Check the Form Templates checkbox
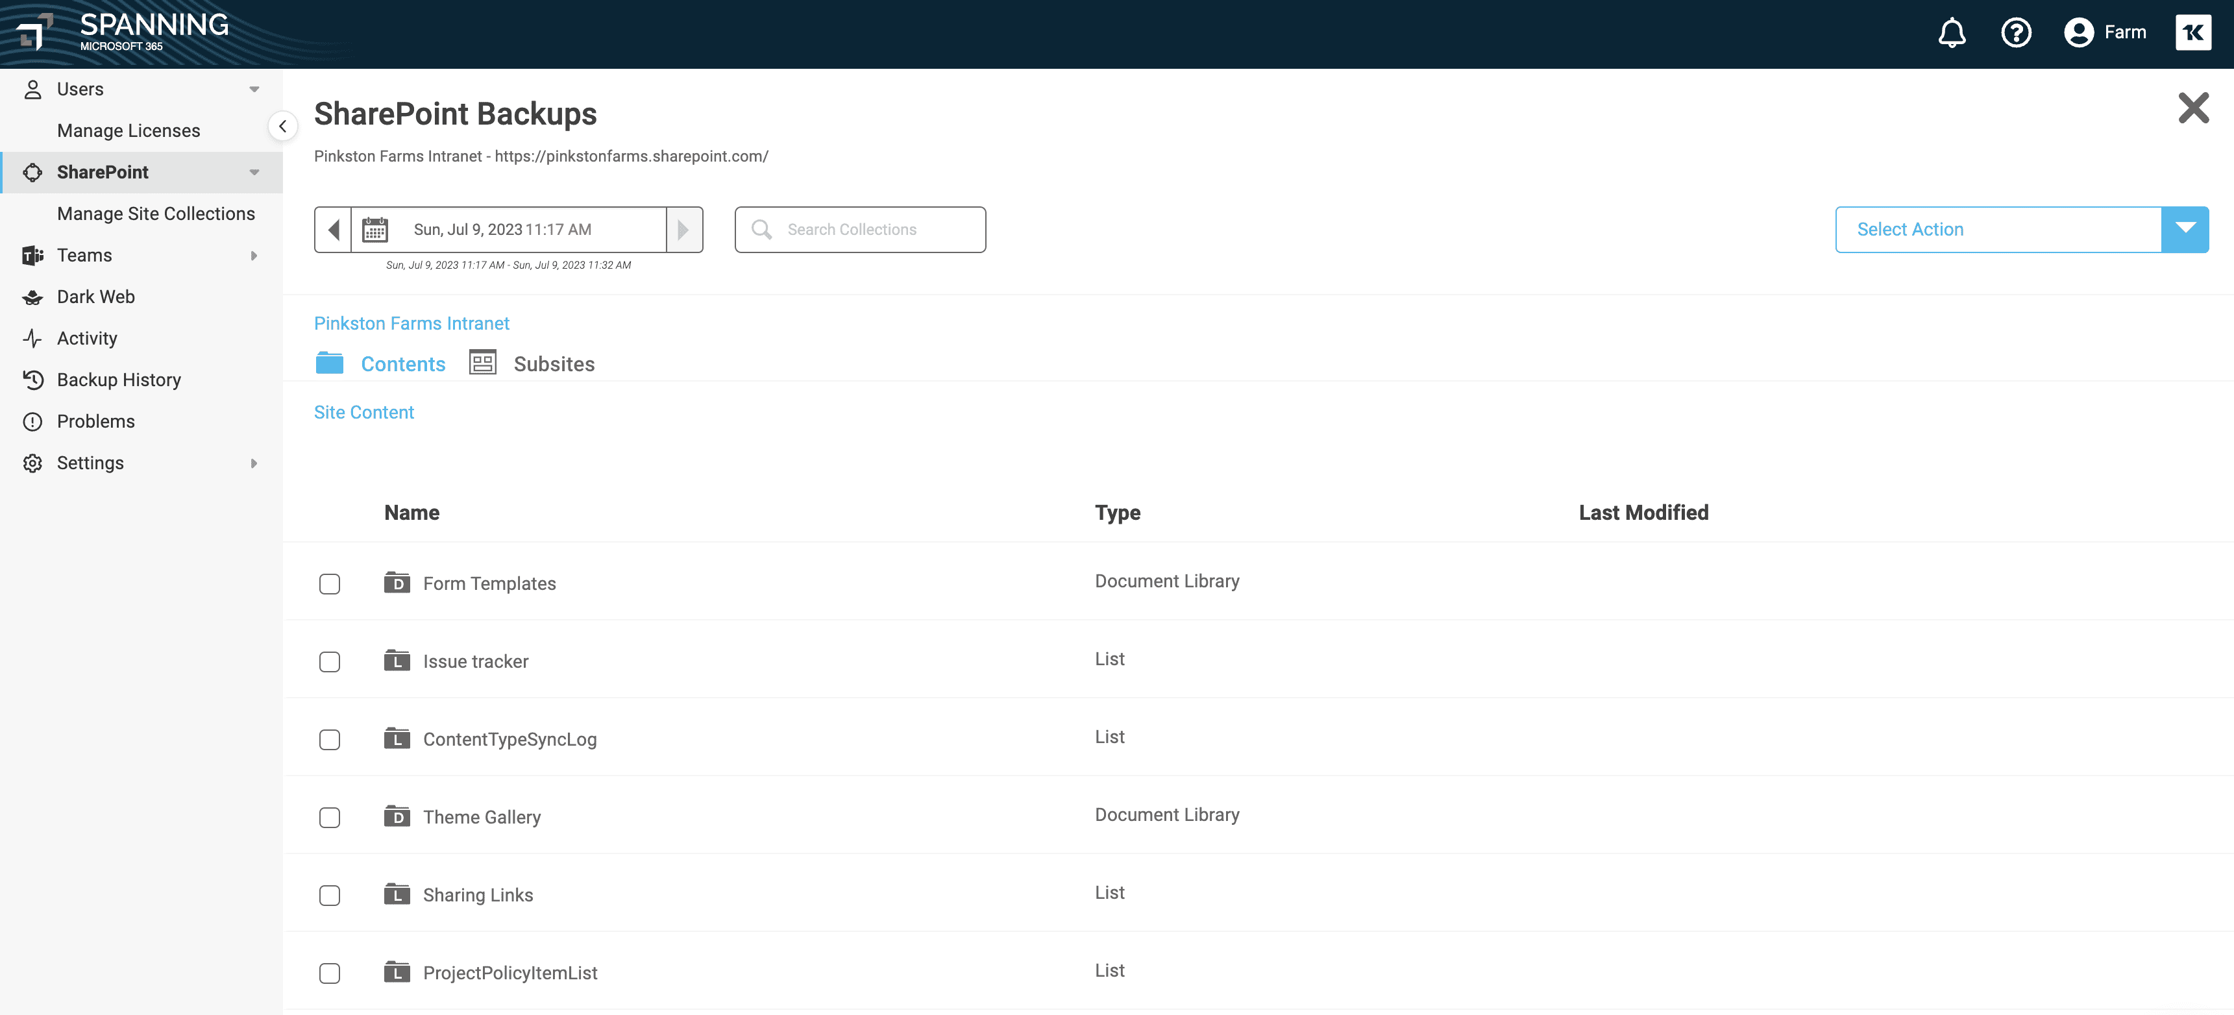The image size is (2234, 1015). tap(330, 584)
